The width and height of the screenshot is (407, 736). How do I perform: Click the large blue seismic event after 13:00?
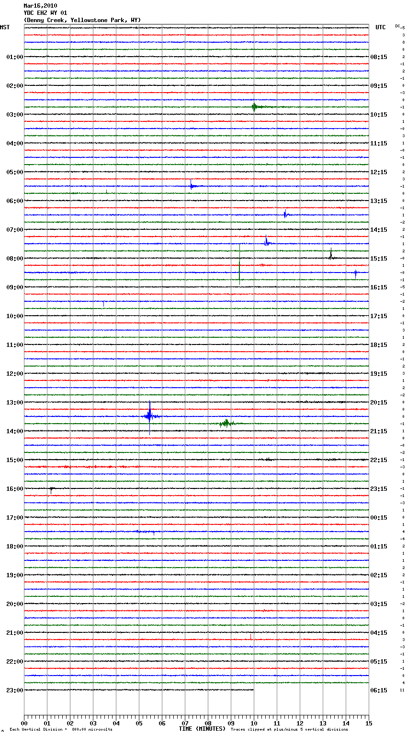pyautogui.click(x=149, y=416)
